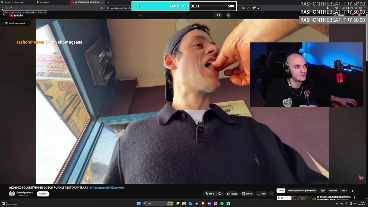This screenshot has height=207, width=368.
Task: Open a new browser tab with plus
Action: coord(108,2)
